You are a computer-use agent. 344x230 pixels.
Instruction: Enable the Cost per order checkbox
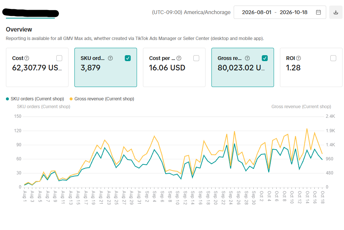click(x=196, y=58)
